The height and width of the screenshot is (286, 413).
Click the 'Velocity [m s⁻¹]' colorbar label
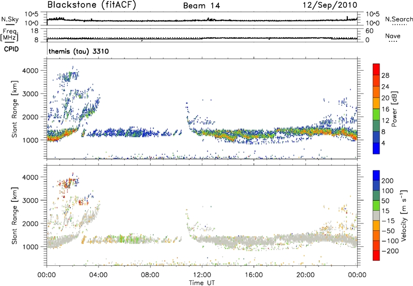click(404, 215)
